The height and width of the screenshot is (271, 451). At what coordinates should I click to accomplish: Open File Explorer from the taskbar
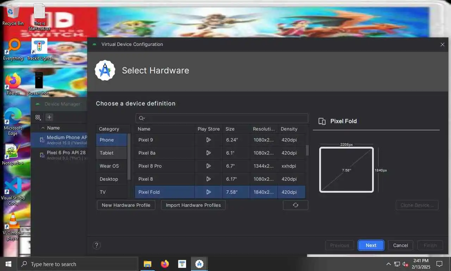point(147,264)
